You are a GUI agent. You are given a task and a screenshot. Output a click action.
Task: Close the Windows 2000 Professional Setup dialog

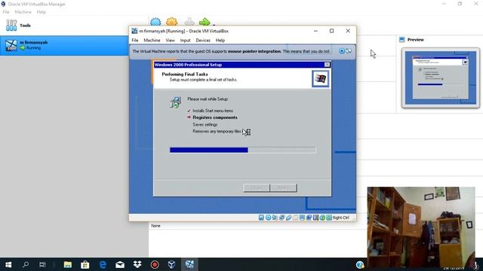pos(327,65)
